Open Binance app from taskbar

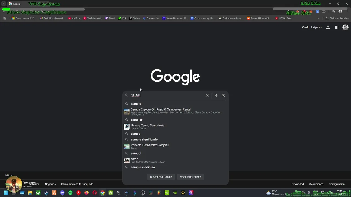click(x=183, y=193)
